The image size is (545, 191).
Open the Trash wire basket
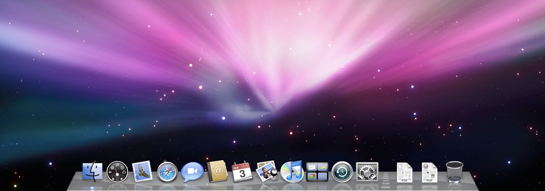pos(455,172)
